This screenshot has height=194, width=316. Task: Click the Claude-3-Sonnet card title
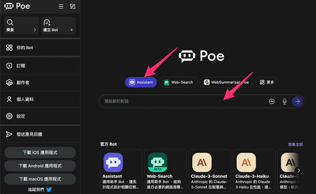(x=209, y=176)
